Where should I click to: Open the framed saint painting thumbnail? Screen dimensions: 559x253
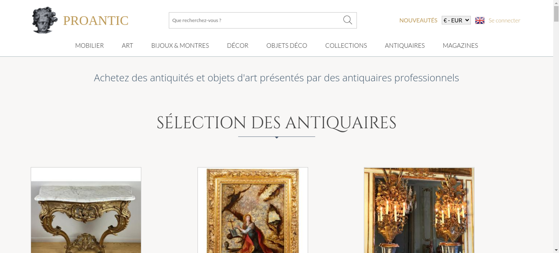(253, 210)
